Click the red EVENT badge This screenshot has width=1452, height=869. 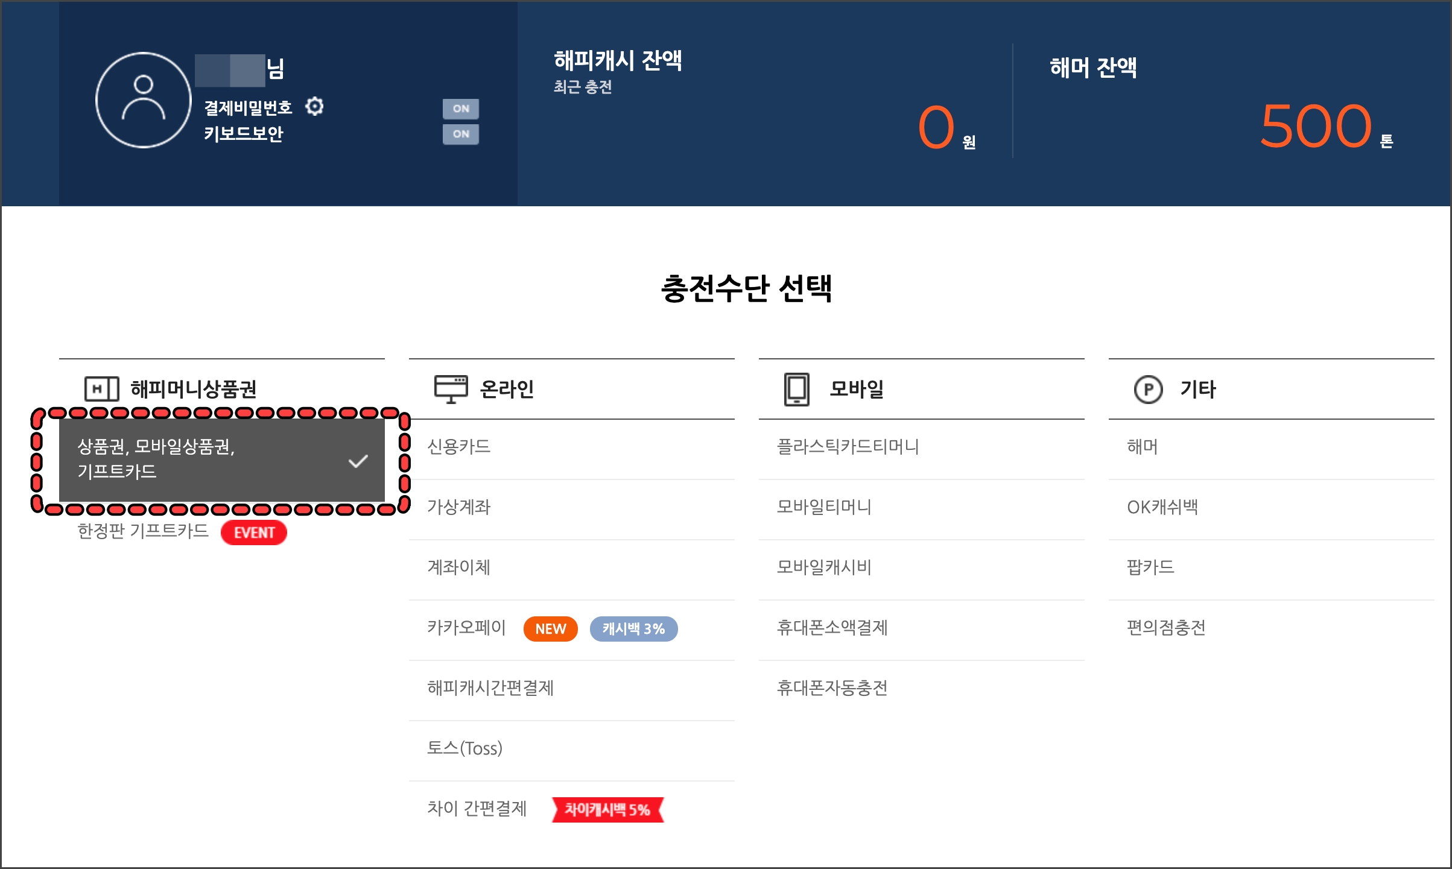pyautogui.click(x=254, y=532)
